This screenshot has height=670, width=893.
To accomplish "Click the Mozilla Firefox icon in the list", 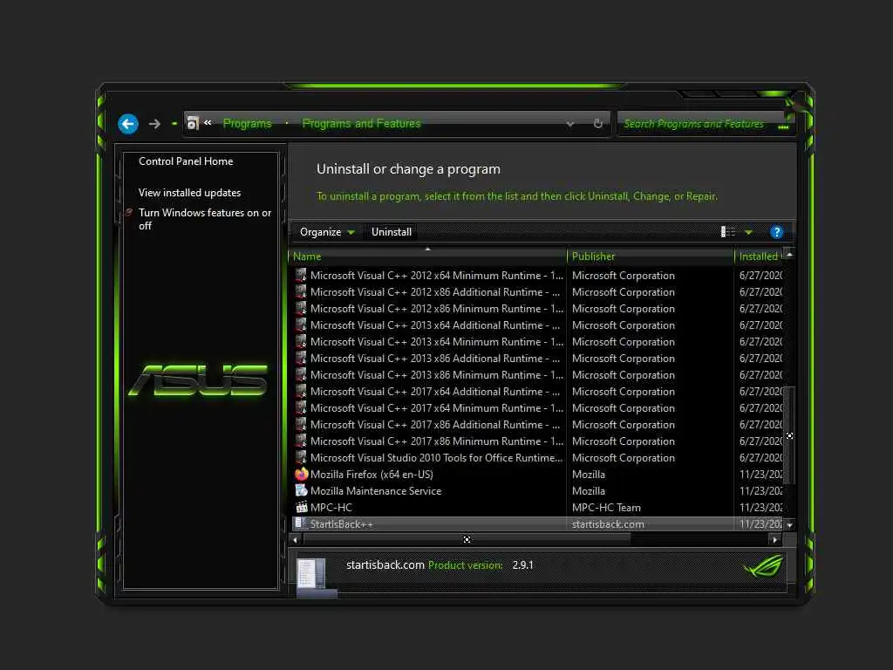I will tap(301, 474).
